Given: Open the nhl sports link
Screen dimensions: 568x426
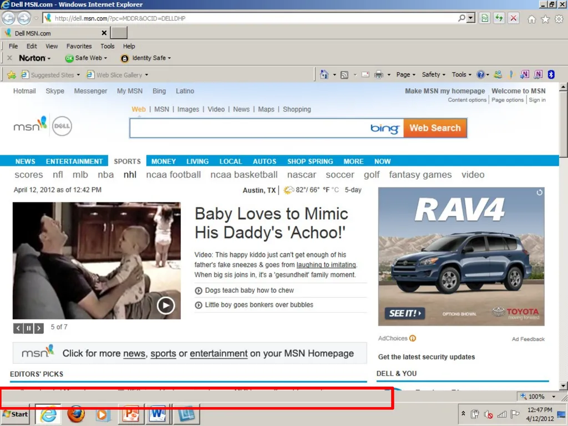Looking at the screenshot, I should pyautogui.click(x=130, y=175).
